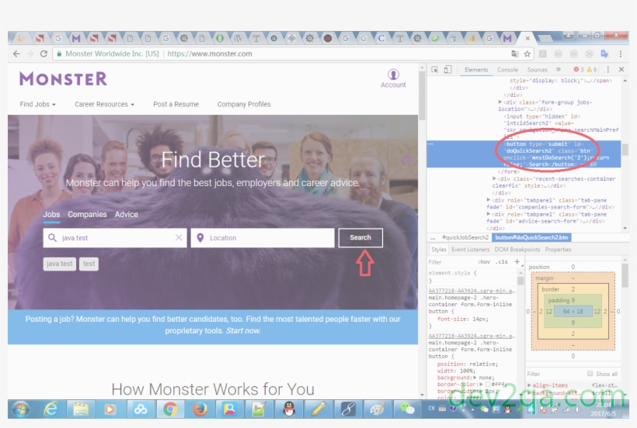Open the DOM Breakpoints tab
Viewport: 637px width, 428px height.
[517, 250]
